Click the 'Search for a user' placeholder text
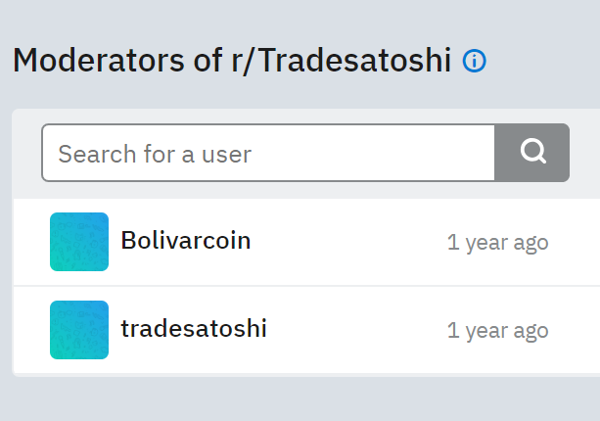 click(155, 155)
